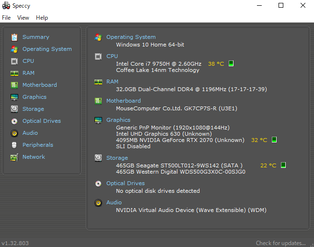The width and height of the screenshot is (314, 247).
Task: Click the Windows flag icon in summary panel
Action: click(98, 37)
